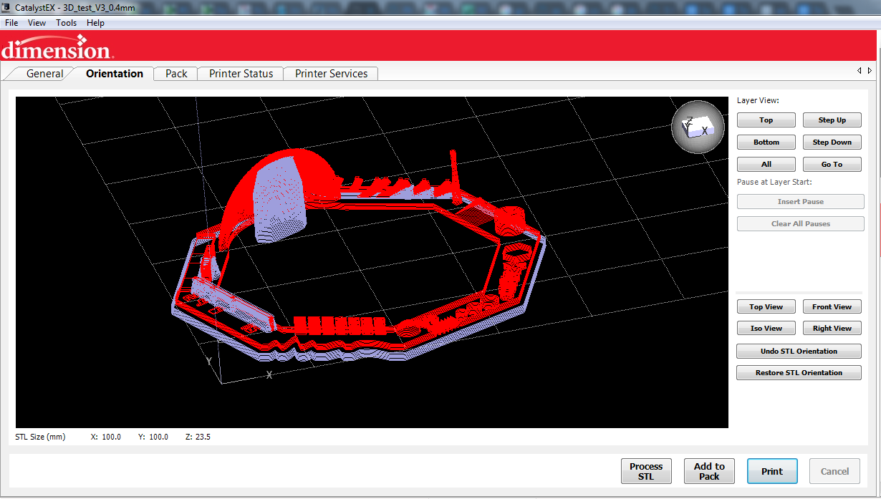The image size is (881, 499).
Task: Click the Cancel button
Action: [835, 471]
